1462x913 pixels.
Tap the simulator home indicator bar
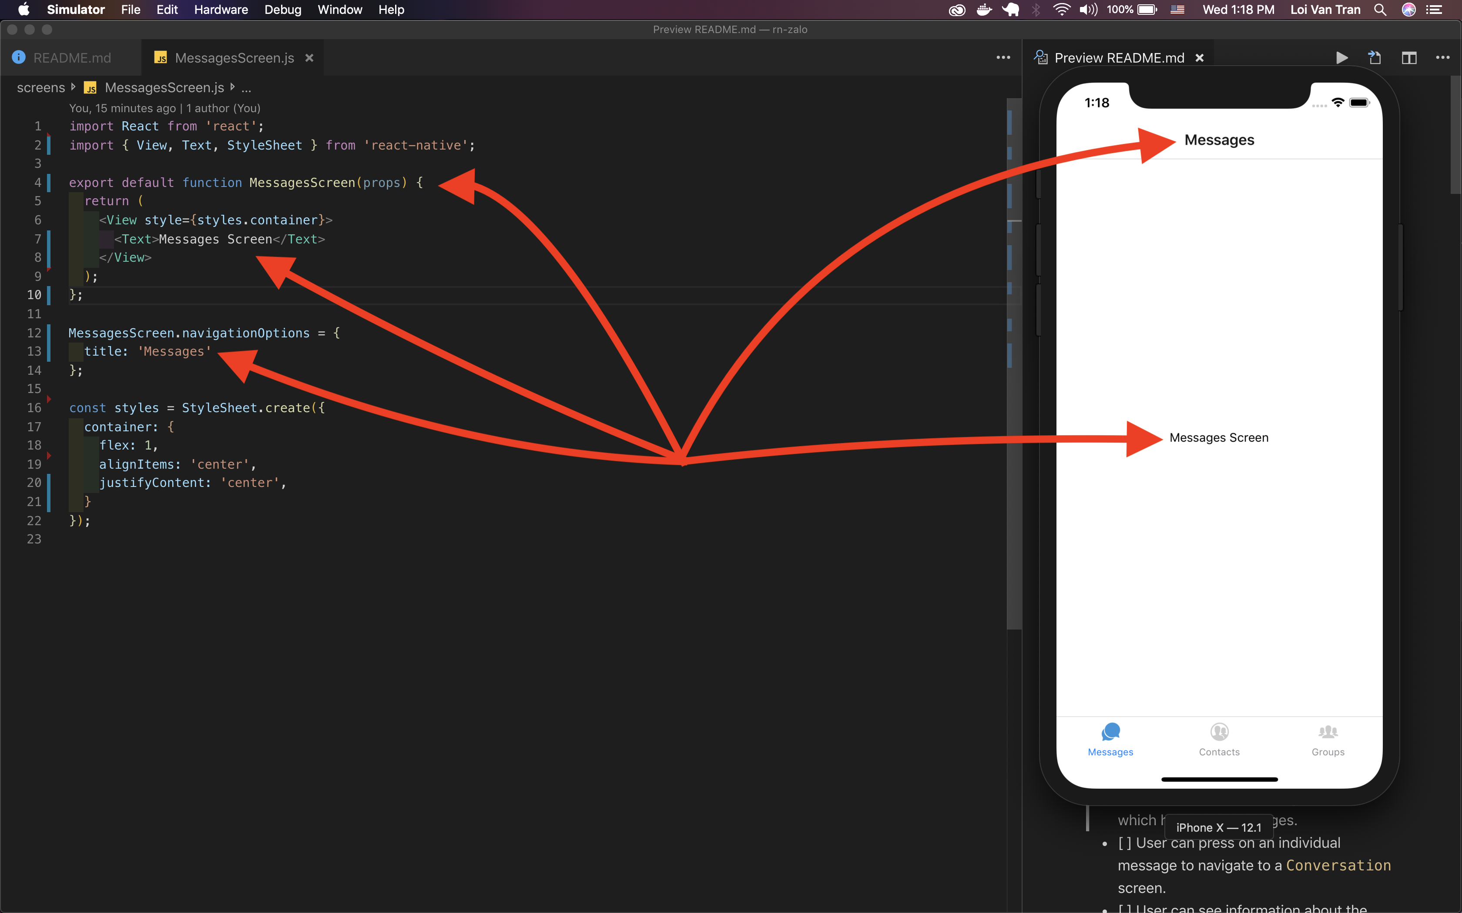pyautogui.click(x=1219, y=780)
